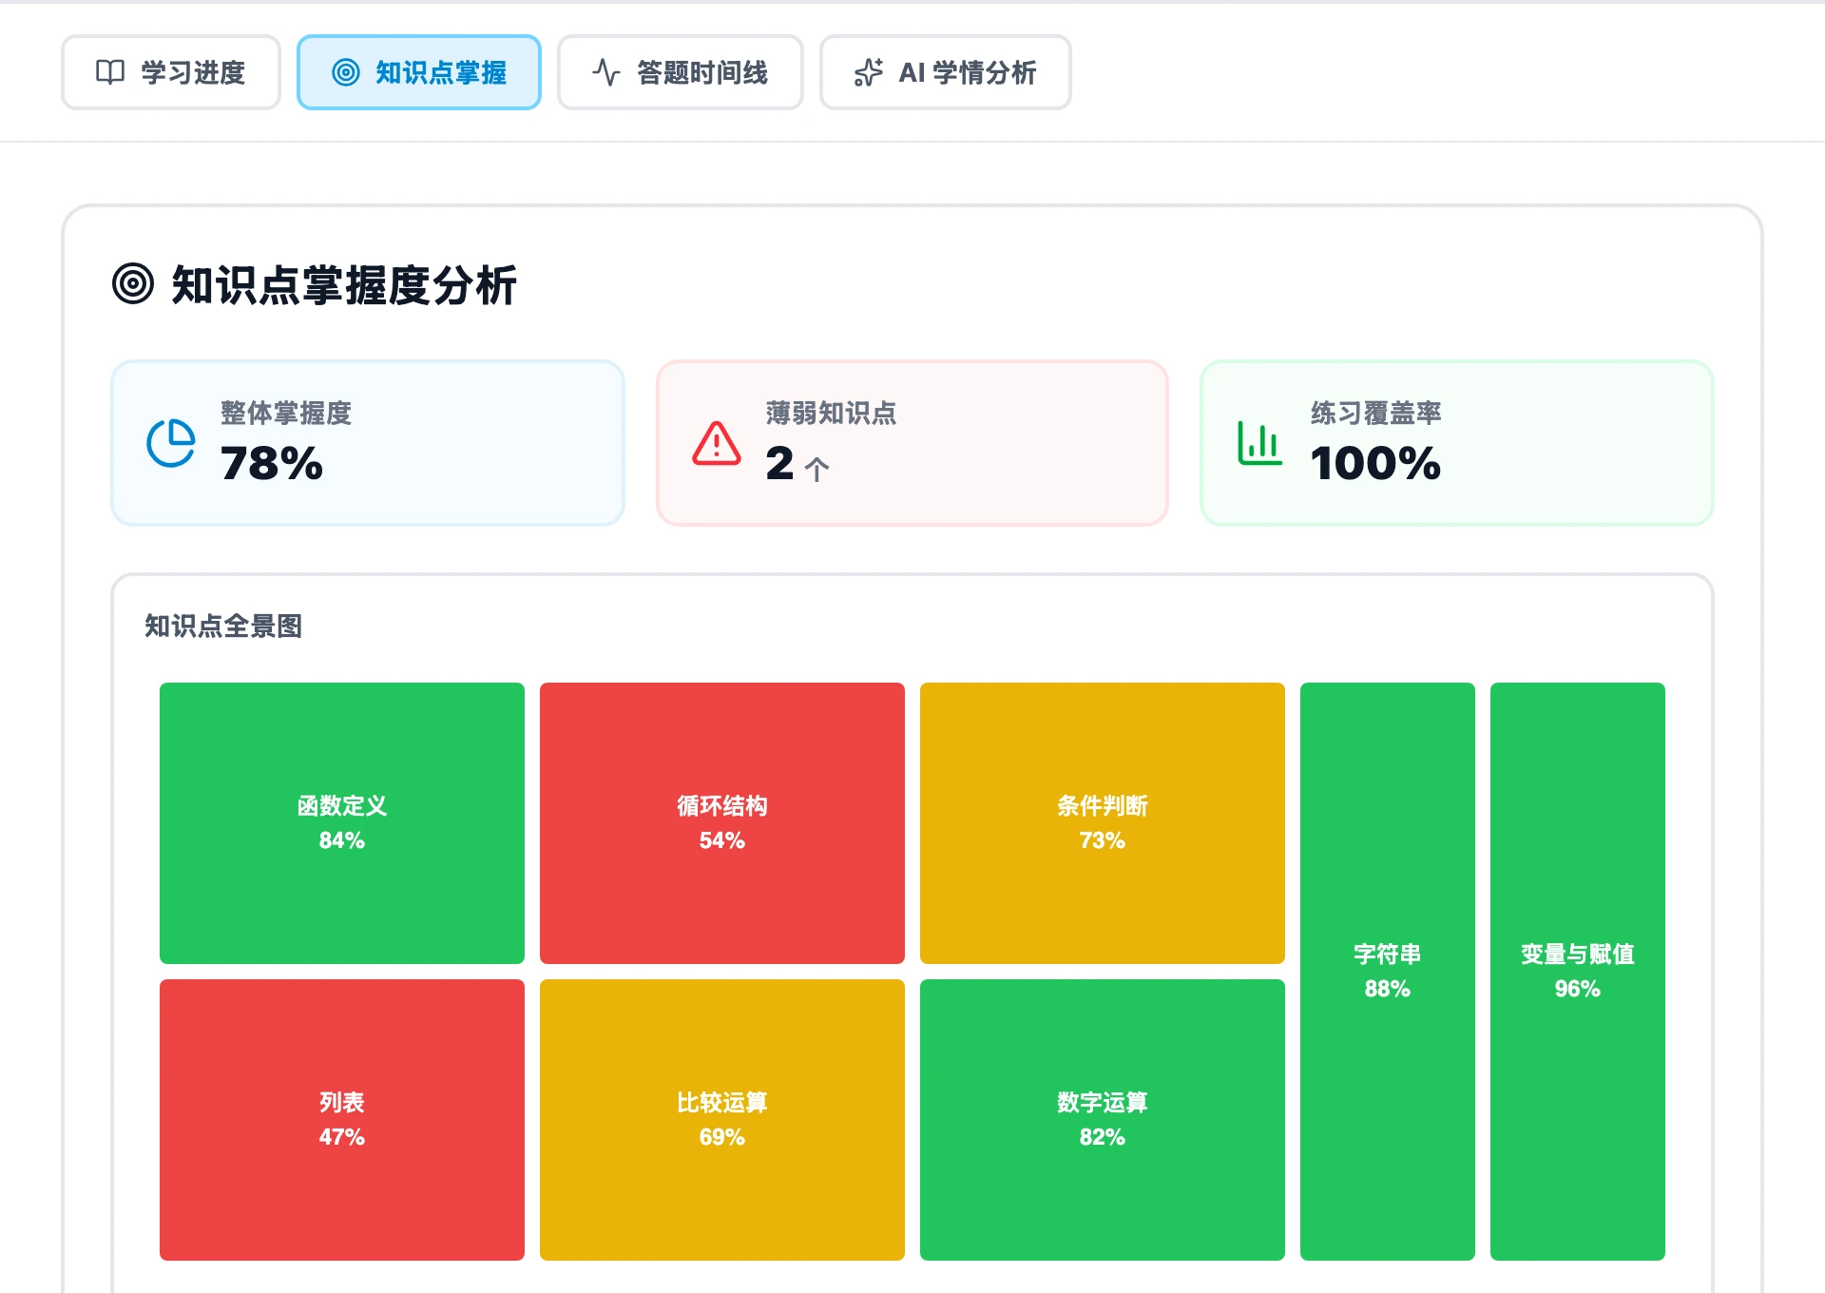
Task: Click the book icon in 学习进度 tab
Action: pyautogui.click(x=110, y=72)
